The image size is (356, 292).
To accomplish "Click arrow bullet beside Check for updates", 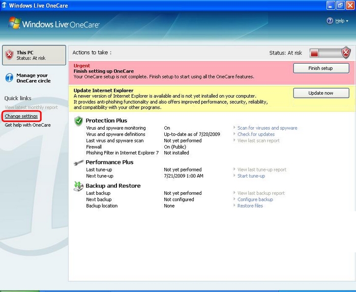I will (x=234, y=134).
